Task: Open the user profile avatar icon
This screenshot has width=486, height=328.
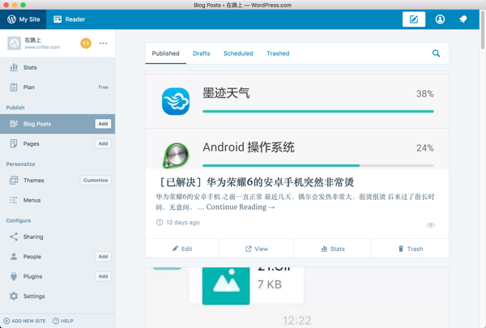Action: tap(440, 19)
